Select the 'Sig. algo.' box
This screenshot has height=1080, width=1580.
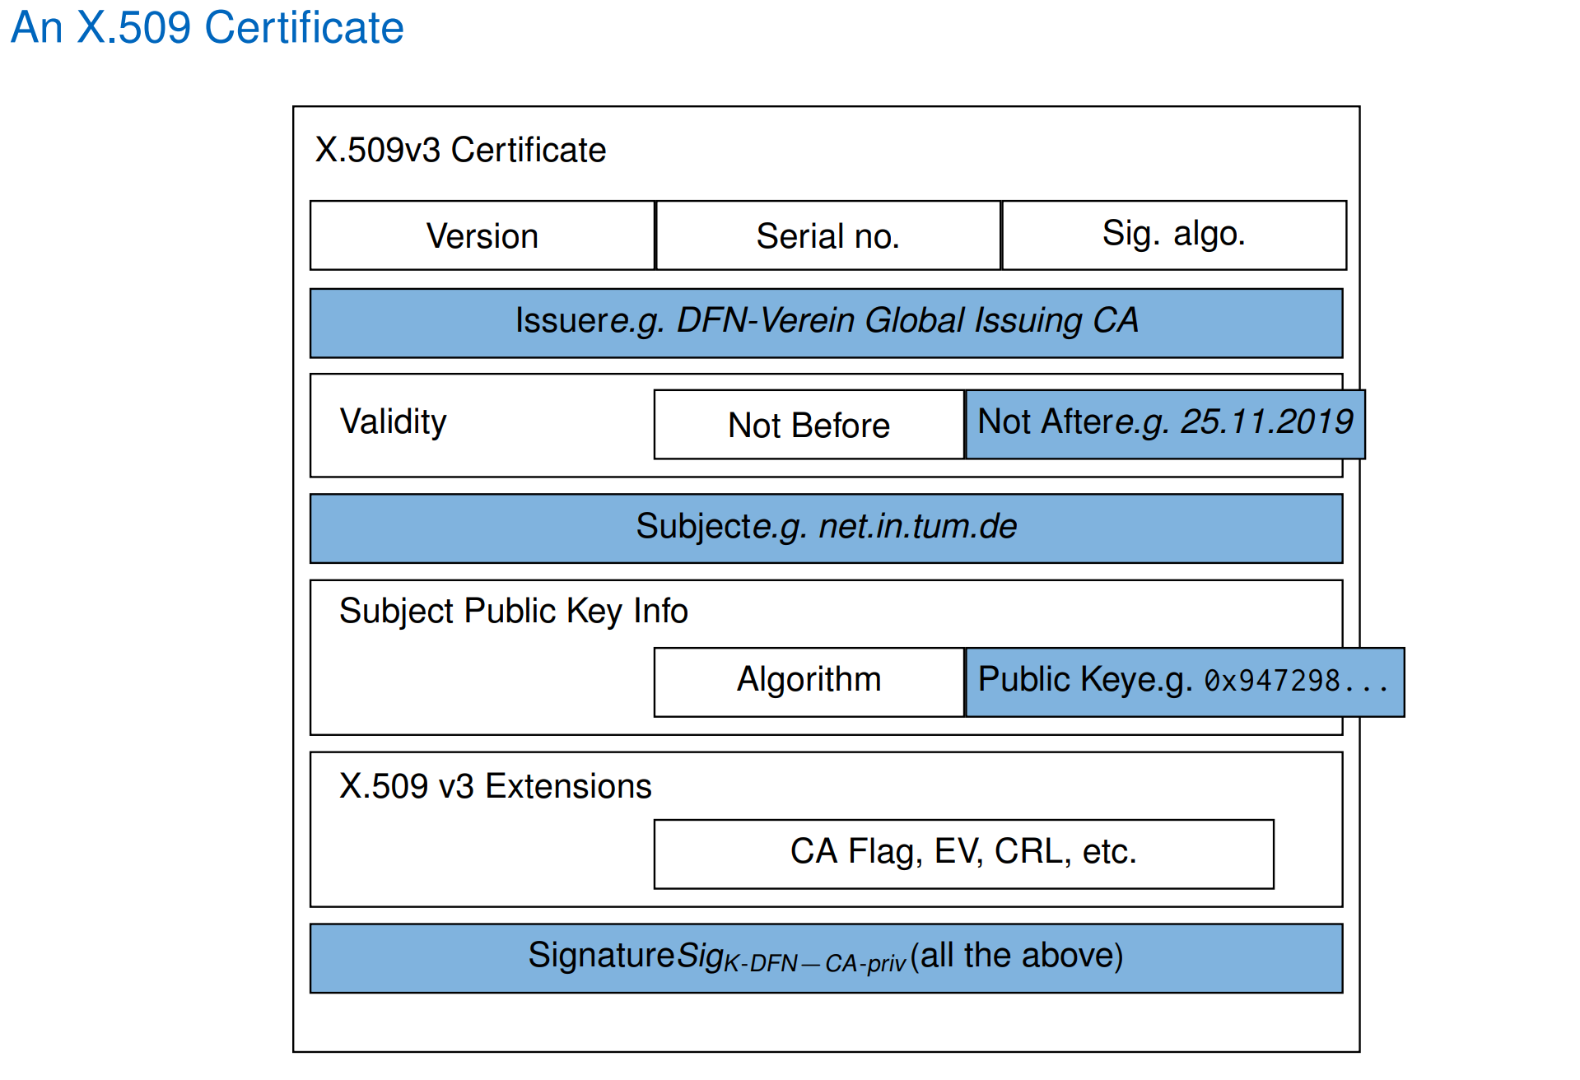pyautogui.click(x=1174, y=235)
